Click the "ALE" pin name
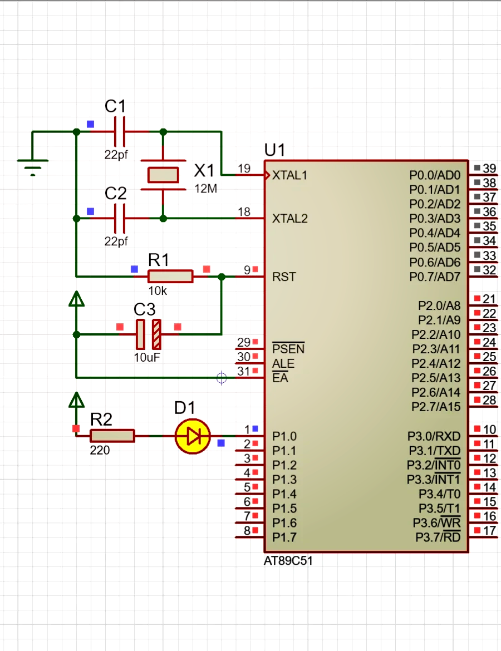 click(283, 363)
